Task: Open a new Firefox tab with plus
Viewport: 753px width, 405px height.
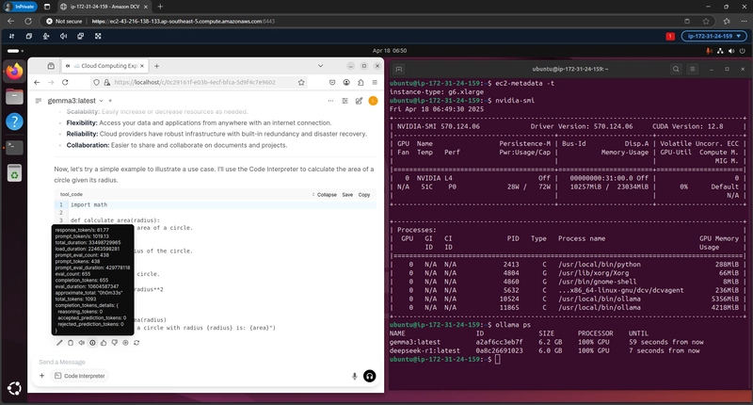Action: (x=156, y=66)
